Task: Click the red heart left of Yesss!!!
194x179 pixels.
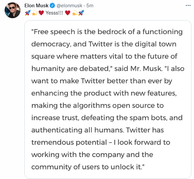Action: tap(41, 13)
